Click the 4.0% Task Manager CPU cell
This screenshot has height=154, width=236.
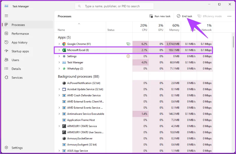point(141,62)
